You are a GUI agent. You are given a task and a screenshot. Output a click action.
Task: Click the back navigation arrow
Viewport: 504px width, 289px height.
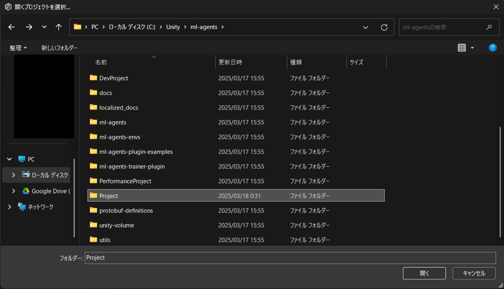click(11, 27)
